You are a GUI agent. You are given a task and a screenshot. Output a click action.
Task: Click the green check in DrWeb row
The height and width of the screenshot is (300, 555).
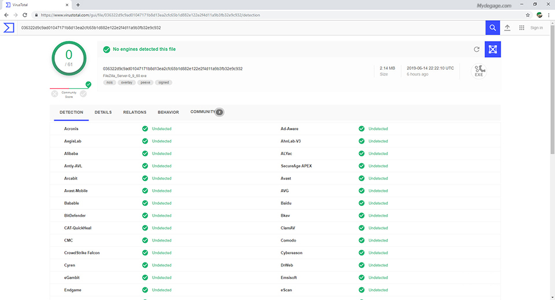click(361, 265)
